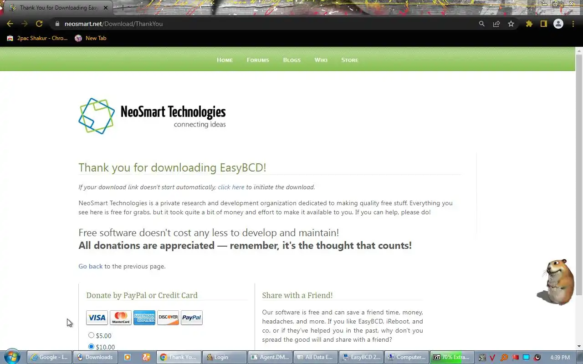Reload the page with the refresh icon
Image resolution: width=583 pixels, height=364 pixels.
click(39, 24)
